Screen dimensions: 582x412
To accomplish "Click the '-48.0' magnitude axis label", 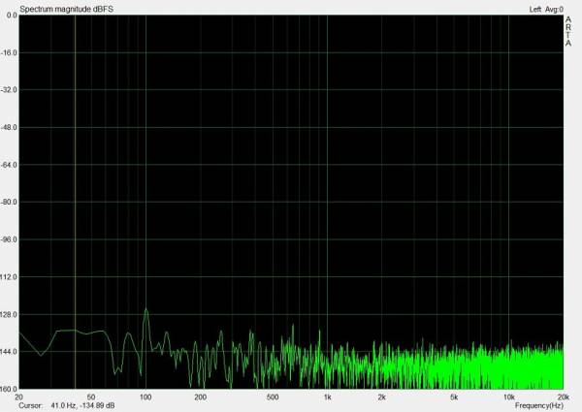I will coord(9,128).
